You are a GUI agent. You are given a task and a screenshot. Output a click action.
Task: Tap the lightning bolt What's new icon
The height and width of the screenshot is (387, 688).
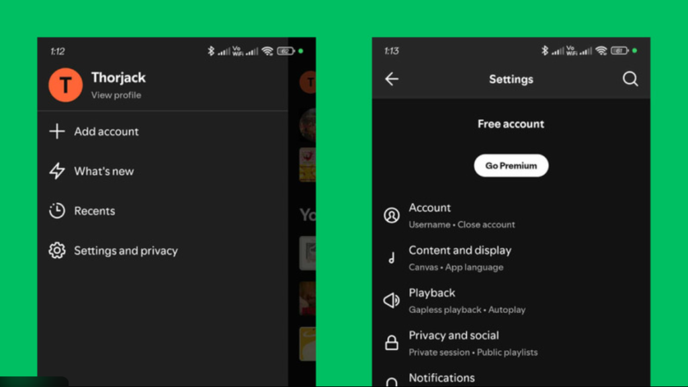pos(57,171)
